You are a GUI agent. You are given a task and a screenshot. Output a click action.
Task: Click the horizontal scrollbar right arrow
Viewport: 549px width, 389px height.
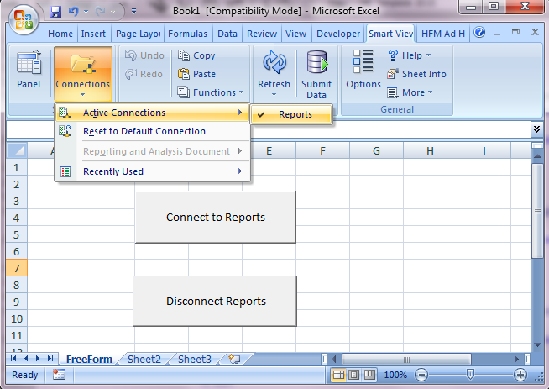coord(517,359)
